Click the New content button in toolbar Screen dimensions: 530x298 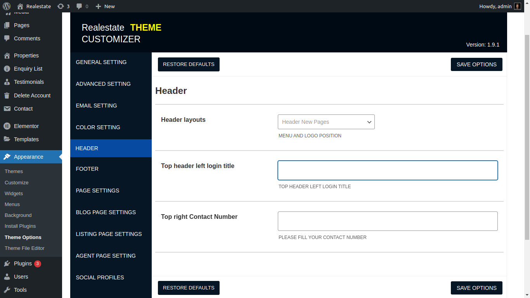[105, 6]
